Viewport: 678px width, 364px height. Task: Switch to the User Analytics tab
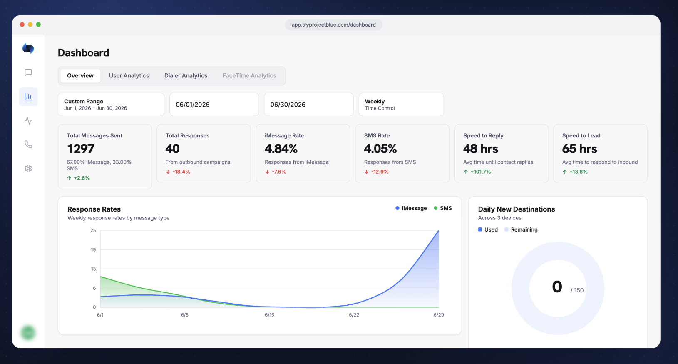pos(129,76)
